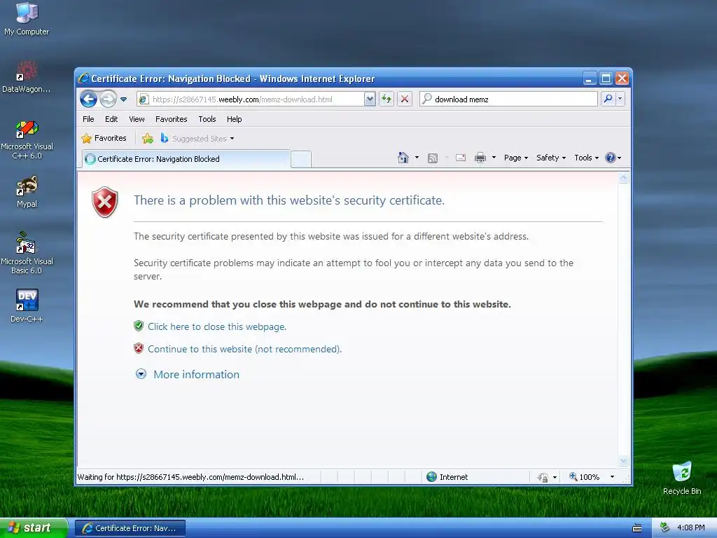717x538 pixels.
Task: Open the Favorites menu in menu bar
Action: (x=171, y=119)
